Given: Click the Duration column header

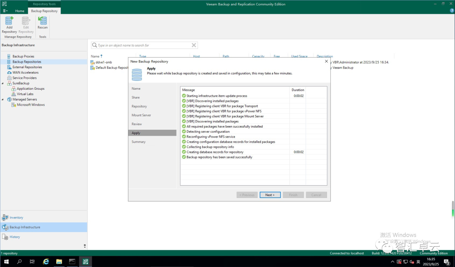Looking at the screenshot, I should [x=298, y=90].
